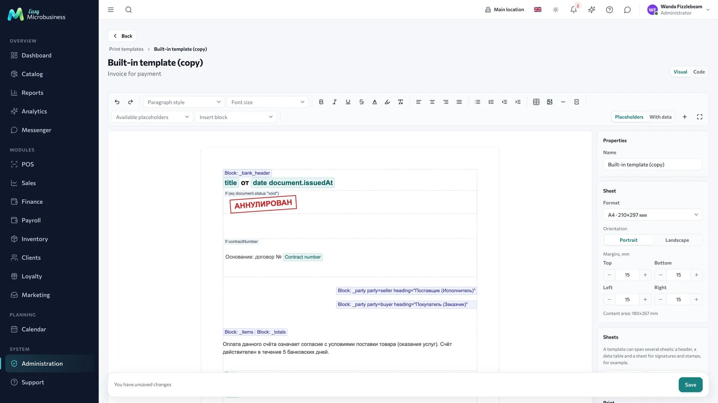The width and height of the screenshot is (718, 403).
Task: Click the Back button
Action: coord(122,36)
